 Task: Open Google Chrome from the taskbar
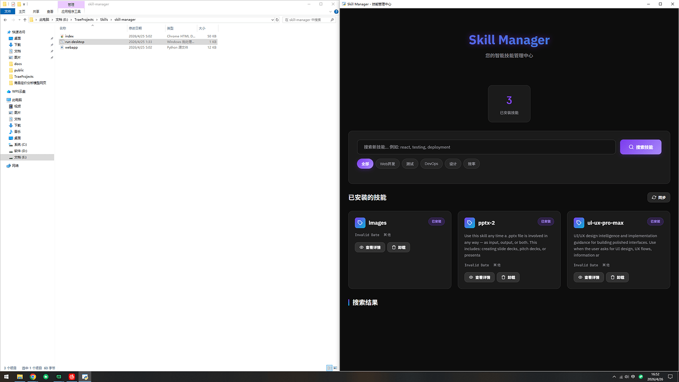click(33, 377)
